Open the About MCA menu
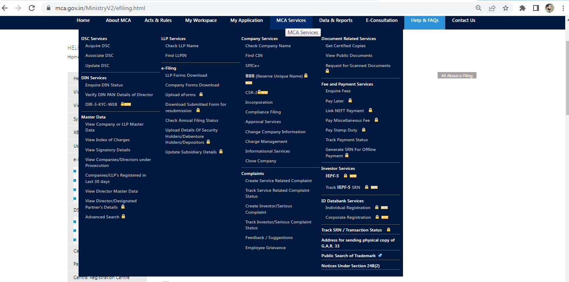Viewport: 569px width, 282px height. 118,20
